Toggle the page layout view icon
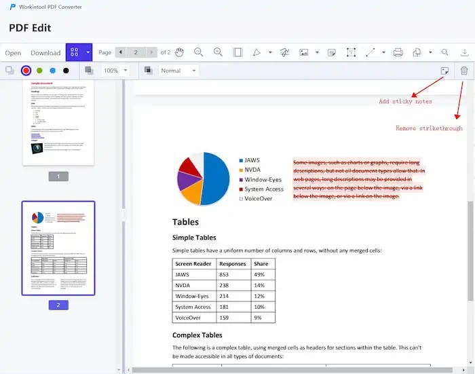 pos(237,52)
